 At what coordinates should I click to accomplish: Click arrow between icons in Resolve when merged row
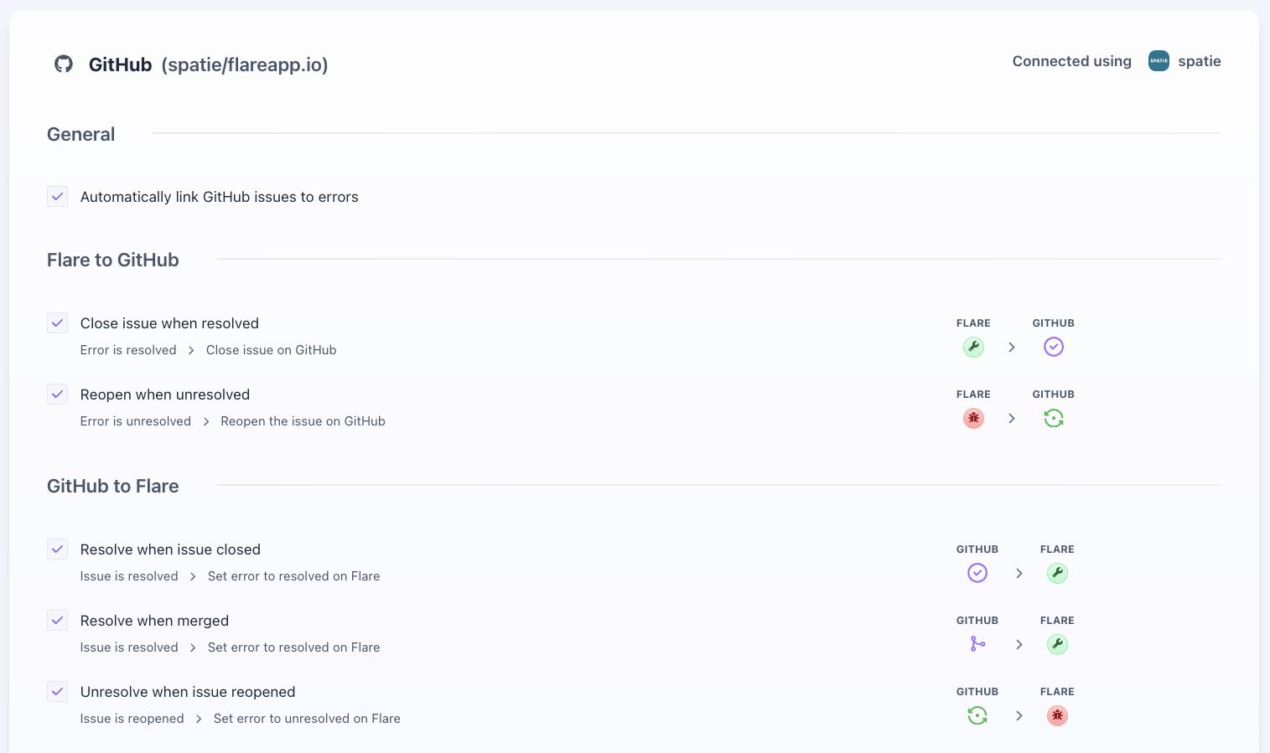click(1019, 644)
